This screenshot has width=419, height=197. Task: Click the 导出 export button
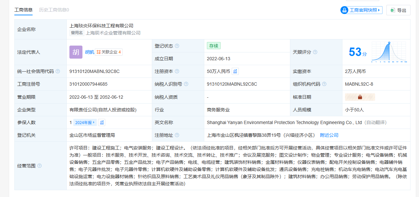(x=398, y=10)
